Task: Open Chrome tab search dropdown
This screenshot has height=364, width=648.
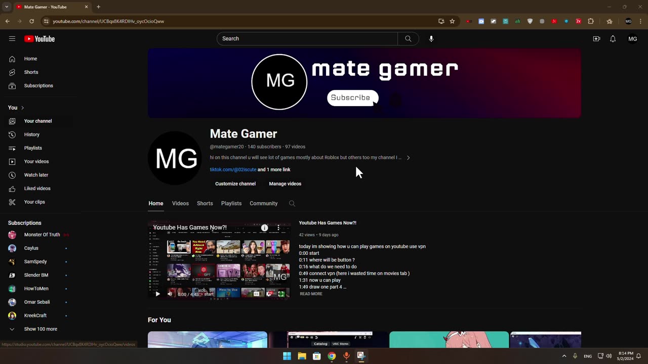Action: coord(6,7)
